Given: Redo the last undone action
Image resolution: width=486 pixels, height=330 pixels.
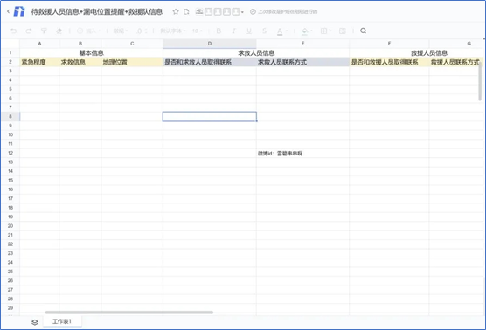Looking at the screenshot, I should click(29, 31).
